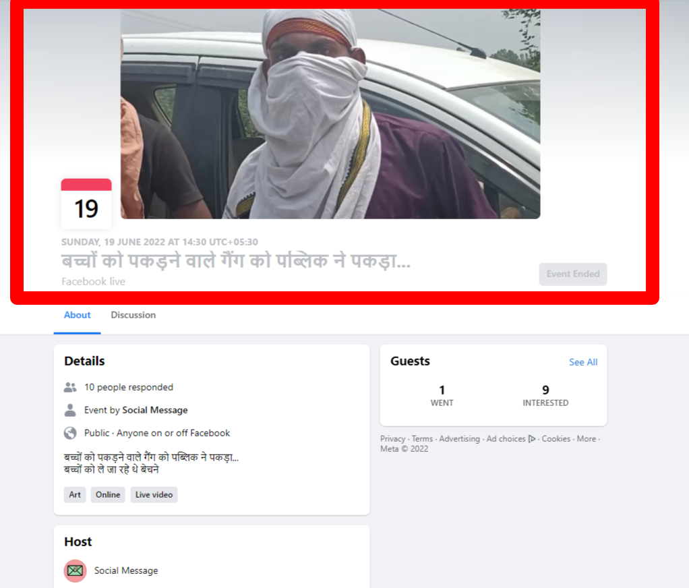This screenshot has height=588, width=689.
Task: Open Social Message link in Details
Action: (x=154, y=410)
